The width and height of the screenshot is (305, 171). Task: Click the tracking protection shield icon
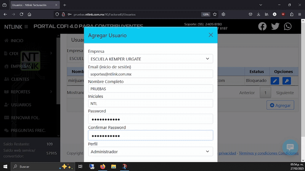click(x=57, y=14)
